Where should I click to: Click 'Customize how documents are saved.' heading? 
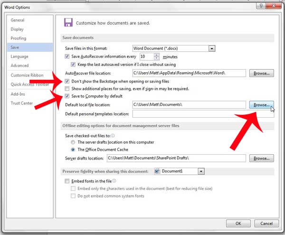coord(113,23)
